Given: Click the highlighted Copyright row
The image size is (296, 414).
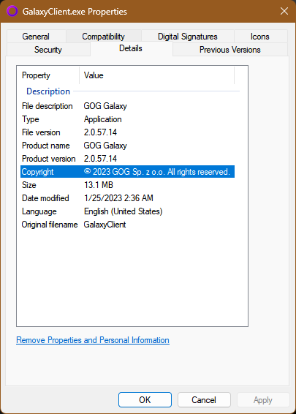Looking at the screenshot, I should (128, 172).
